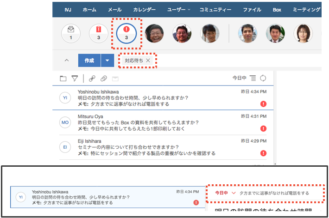Open the message from Eiji Ihara
This screenshot has height=218, width=329.
coord(153,147)
